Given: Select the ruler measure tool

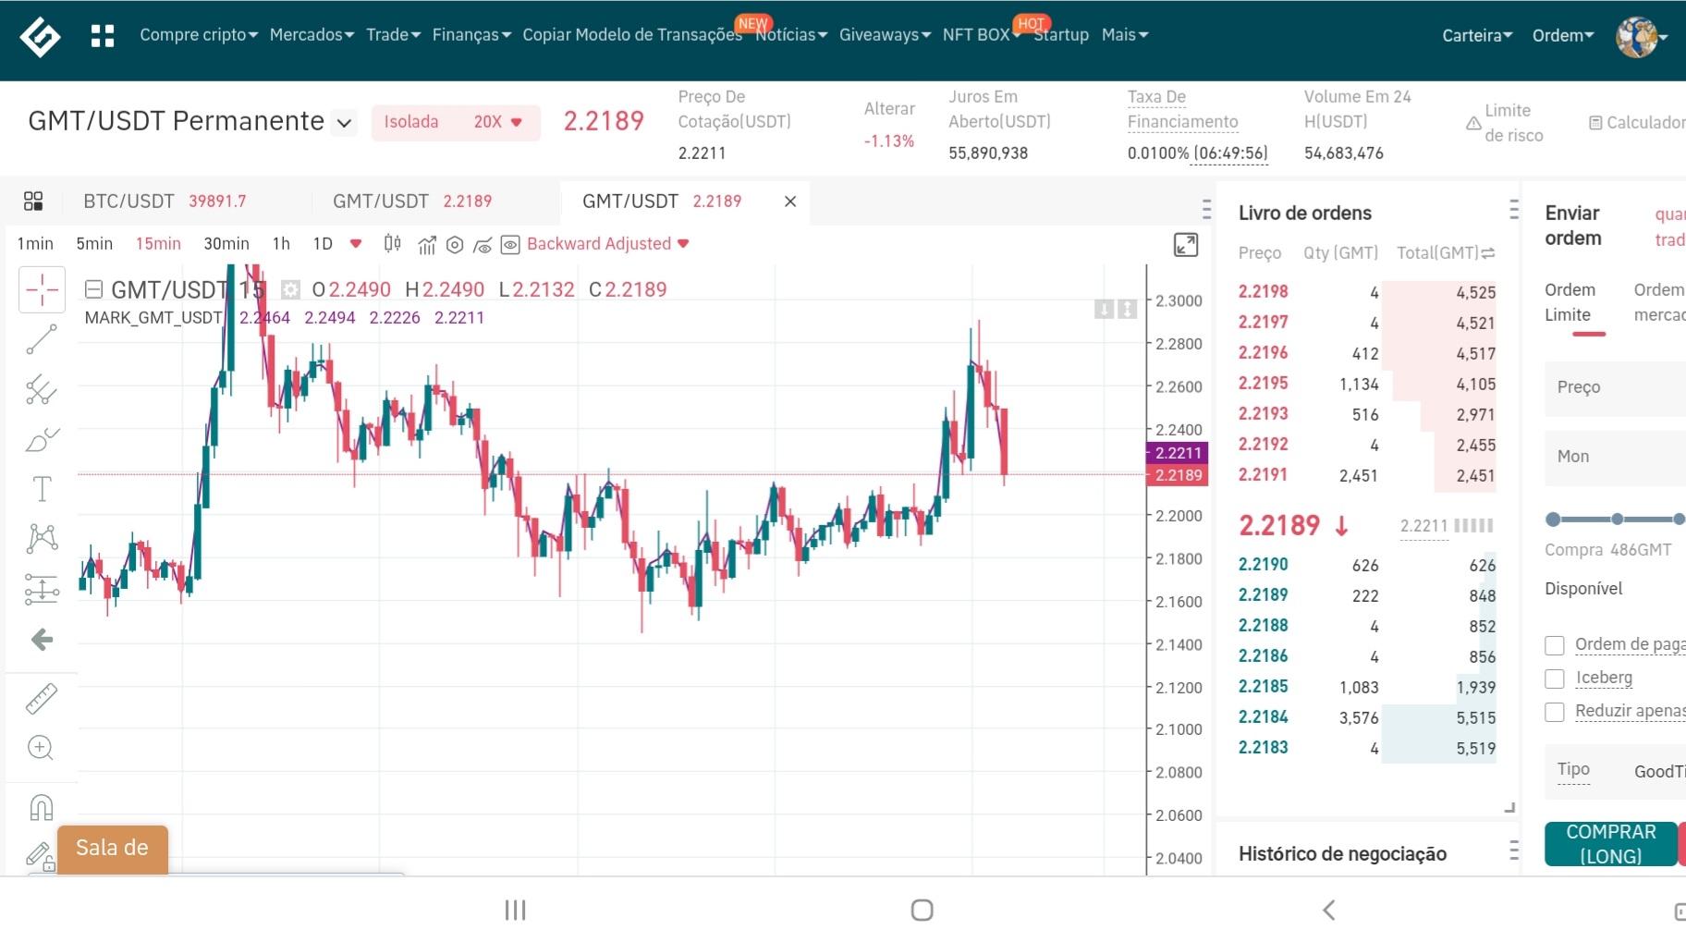Looking at the screenshot, I should coord(42,699).
